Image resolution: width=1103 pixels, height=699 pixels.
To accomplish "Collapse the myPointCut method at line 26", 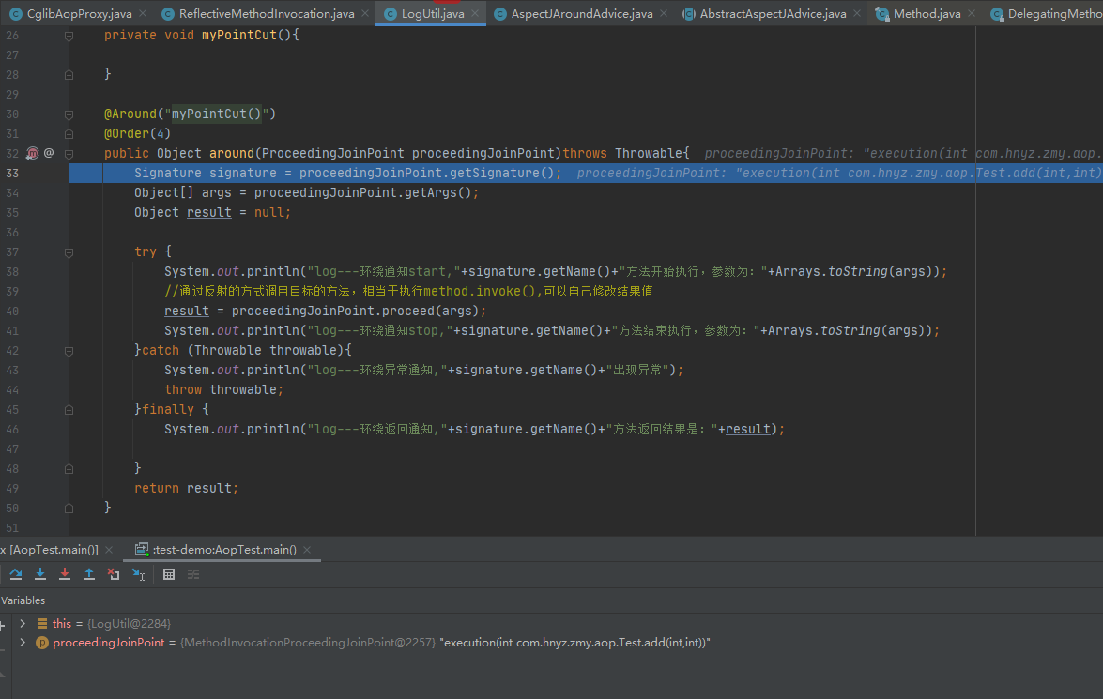I will (69, 35).
